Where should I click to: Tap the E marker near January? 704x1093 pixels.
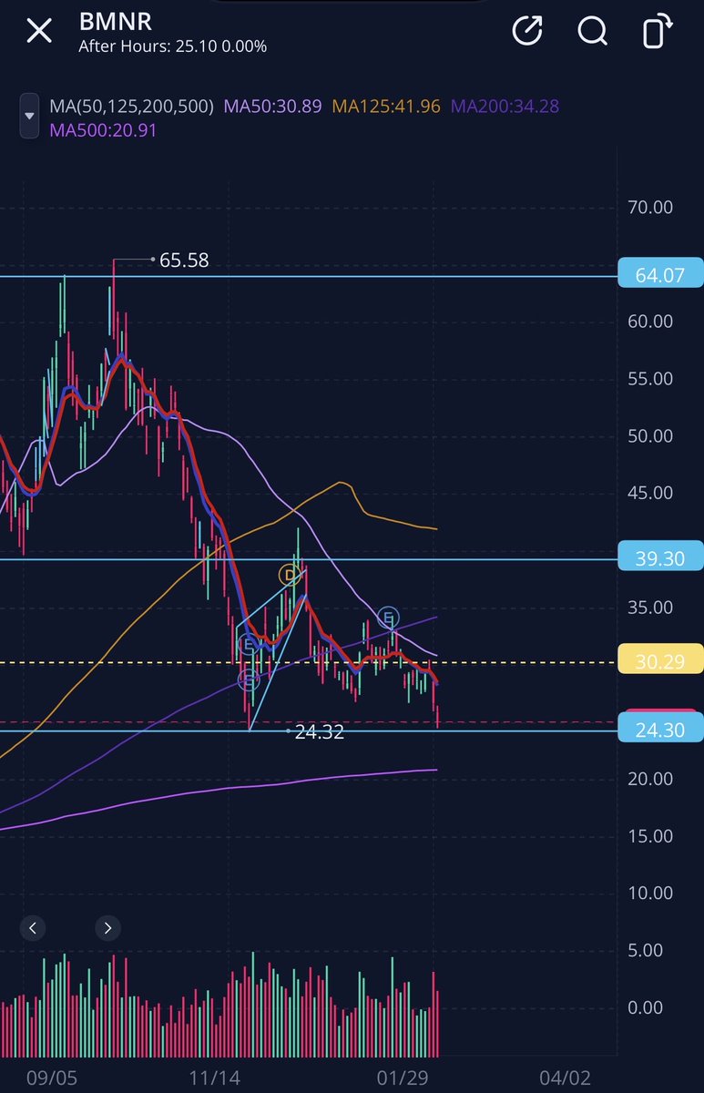[388, 618]
